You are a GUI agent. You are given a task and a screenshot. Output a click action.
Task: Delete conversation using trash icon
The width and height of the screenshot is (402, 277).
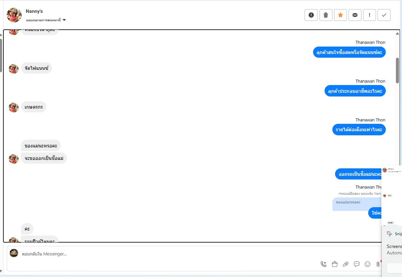326,15
